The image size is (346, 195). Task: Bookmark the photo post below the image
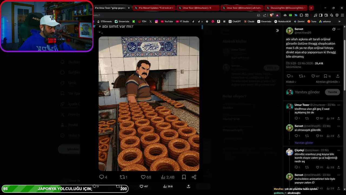point(184,177)
